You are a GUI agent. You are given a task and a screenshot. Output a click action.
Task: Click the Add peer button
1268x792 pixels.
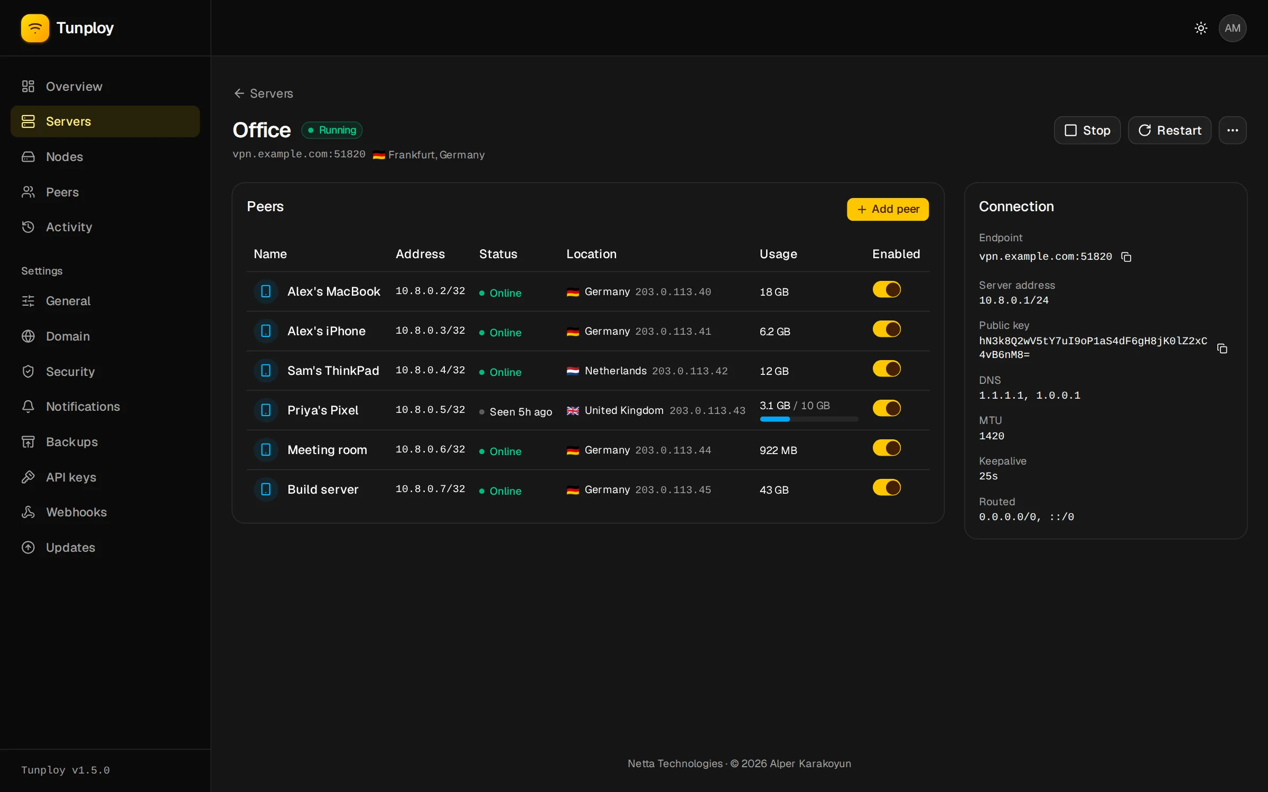[x=888, y=209]
